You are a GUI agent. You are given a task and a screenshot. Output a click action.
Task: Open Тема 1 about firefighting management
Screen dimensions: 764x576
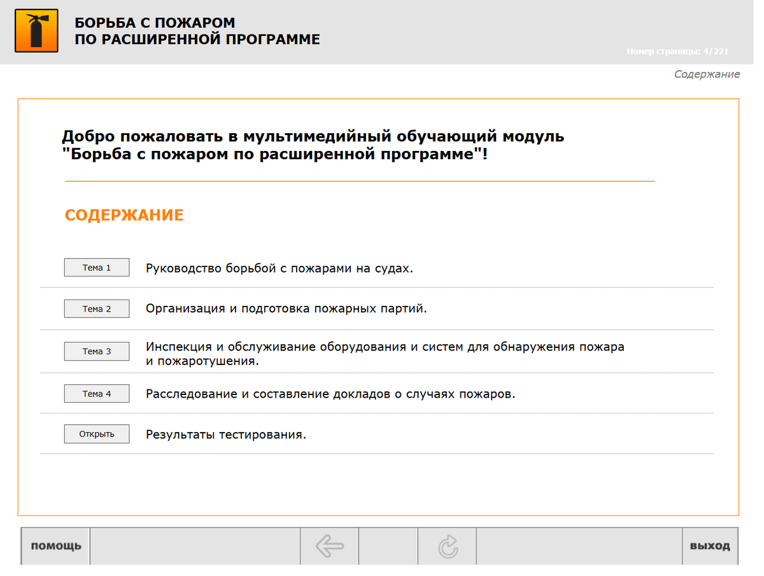pyautogui.click(x=96, y=267)
